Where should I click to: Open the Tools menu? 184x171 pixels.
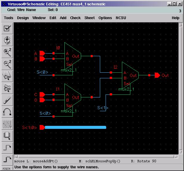pyautogui.click(x=9, y=18)
